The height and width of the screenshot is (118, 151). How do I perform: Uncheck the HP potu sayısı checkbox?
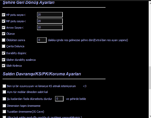coord(3,15)
